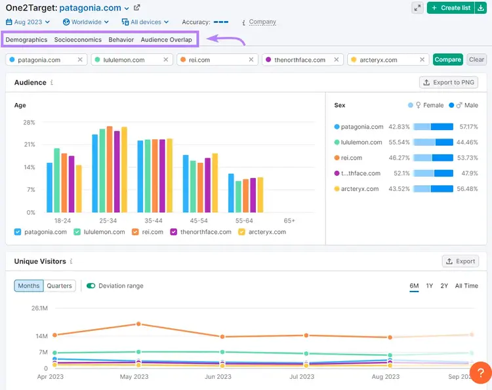Select the 6M time range
The image size is (492, 390).
[x=414, y=286]
